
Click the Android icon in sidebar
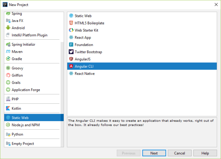(8, 28)
